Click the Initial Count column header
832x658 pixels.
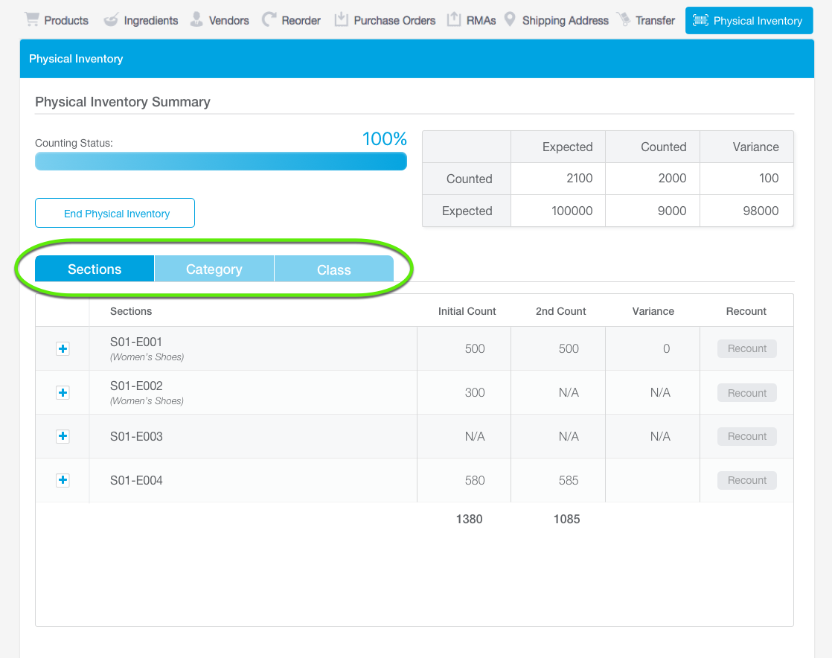[467, 311]
